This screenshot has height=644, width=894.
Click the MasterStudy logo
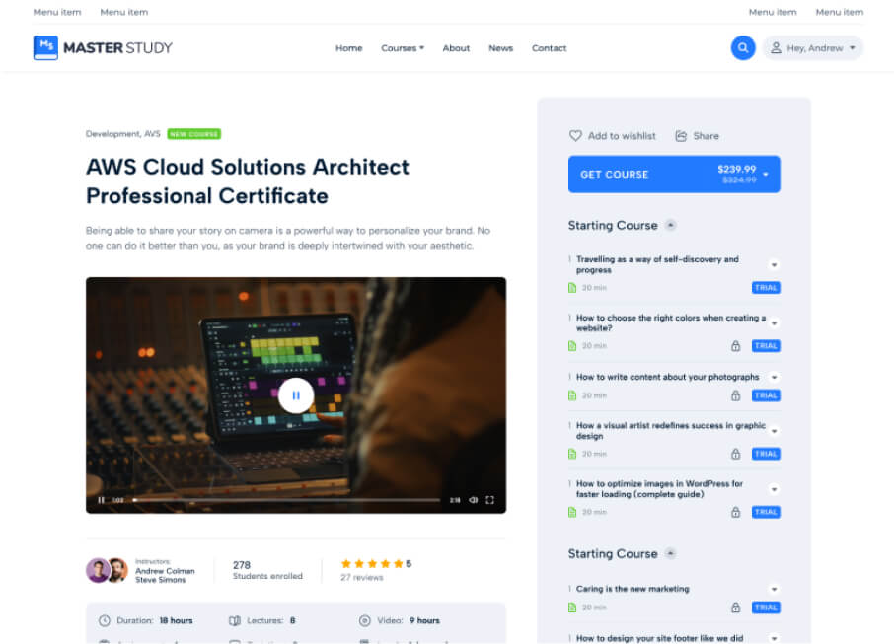click(103, 47)
